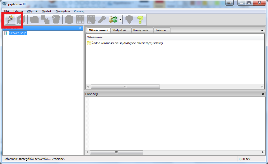Screen dimensions: 268x164
Task: Click the SQL pane scroll left arrow
Action: (87, 152)
